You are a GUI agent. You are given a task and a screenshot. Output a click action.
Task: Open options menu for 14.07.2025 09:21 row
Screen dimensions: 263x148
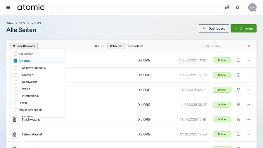(x=248, y=90)
